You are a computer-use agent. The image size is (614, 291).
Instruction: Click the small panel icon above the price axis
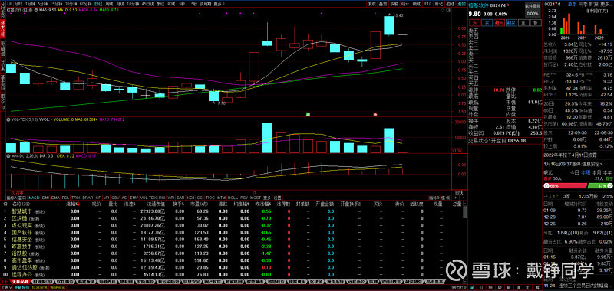coord(448,10)
